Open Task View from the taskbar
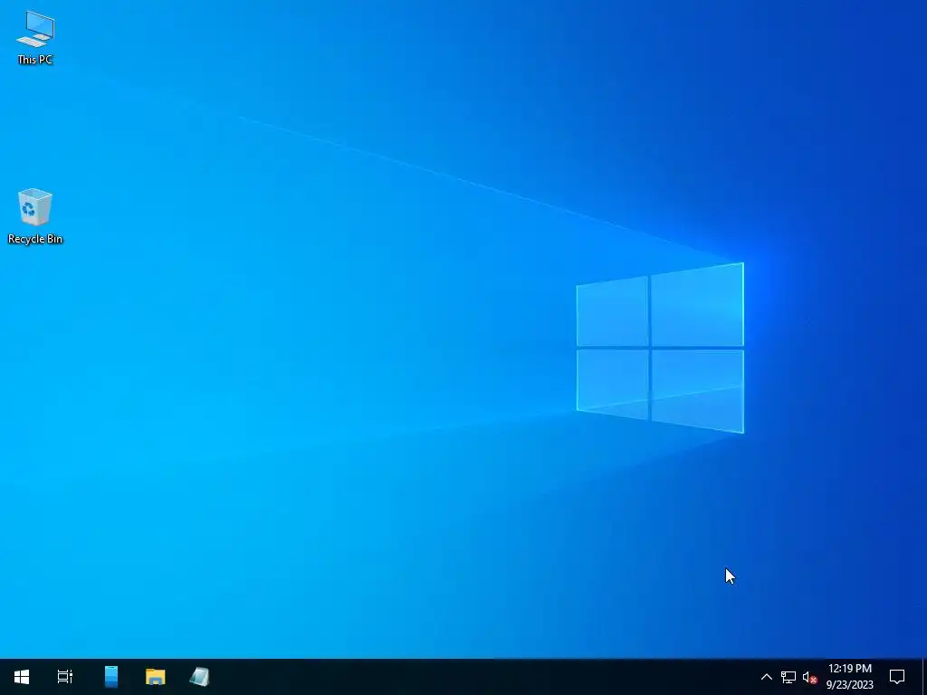The width and height of the screenshot is (927, 695). (65, 677)
